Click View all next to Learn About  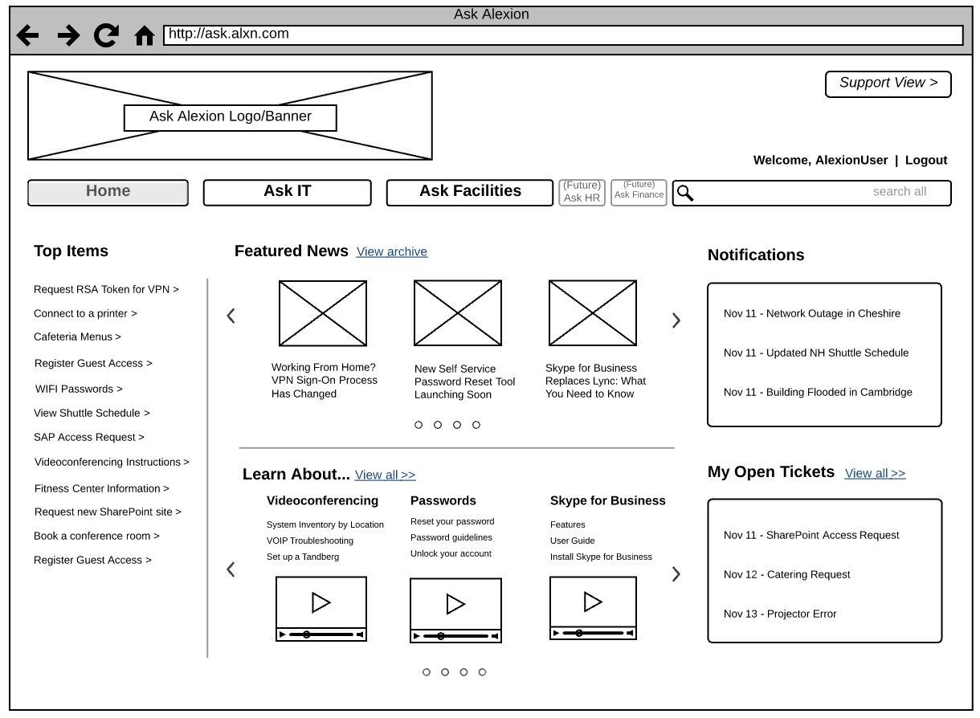pos(386,475)
